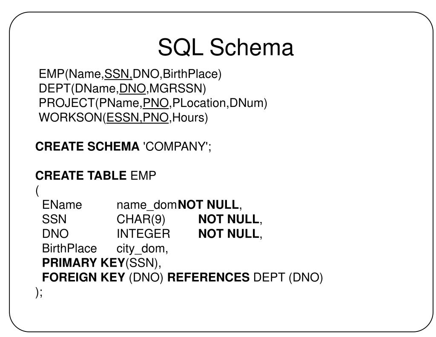Click the CREATE SCHEMA keyword

pyautogui.click(x=87, y=147)
